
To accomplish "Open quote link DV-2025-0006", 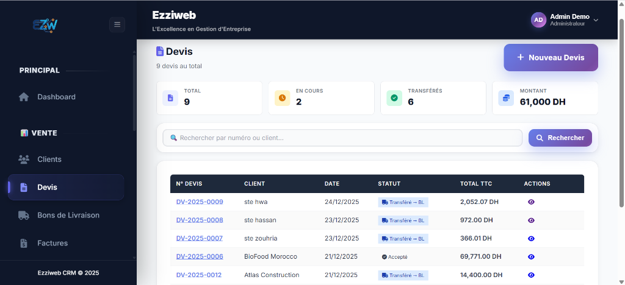I will coord(200,257).
